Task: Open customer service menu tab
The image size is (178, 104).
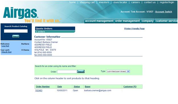Action: tap(166, 21)
